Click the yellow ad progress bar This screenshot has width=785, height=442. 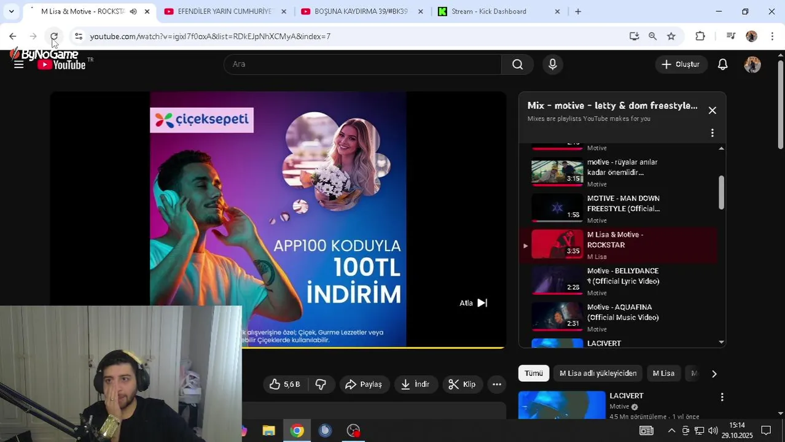tap(373, 347)
